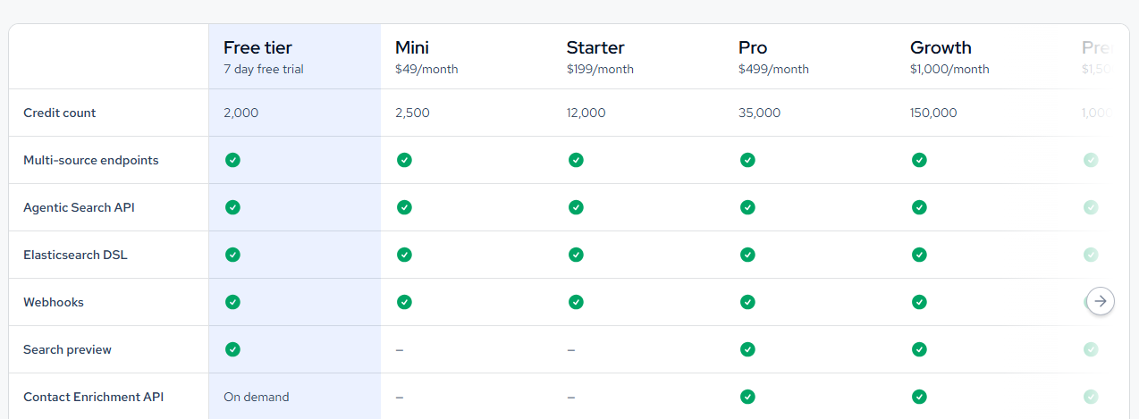Click Starter plan Elasticsearch DSL checkmark

click(576, 255)
